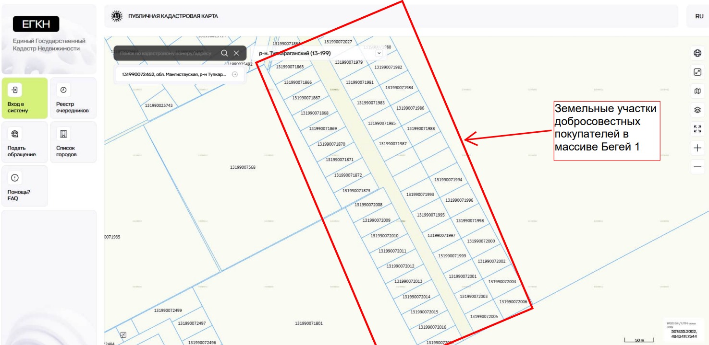Open Подать обращение section

(x=24, y=142)
